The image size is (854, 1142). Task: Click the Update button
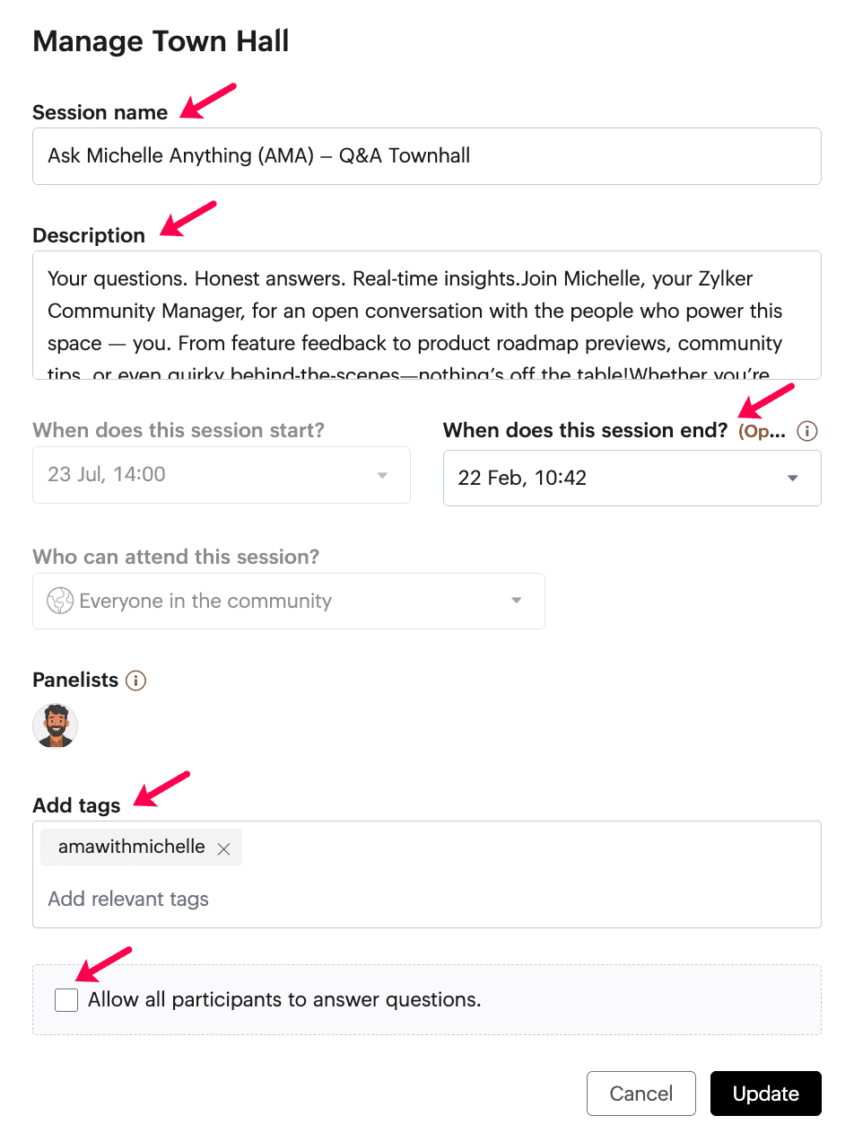766,1094
